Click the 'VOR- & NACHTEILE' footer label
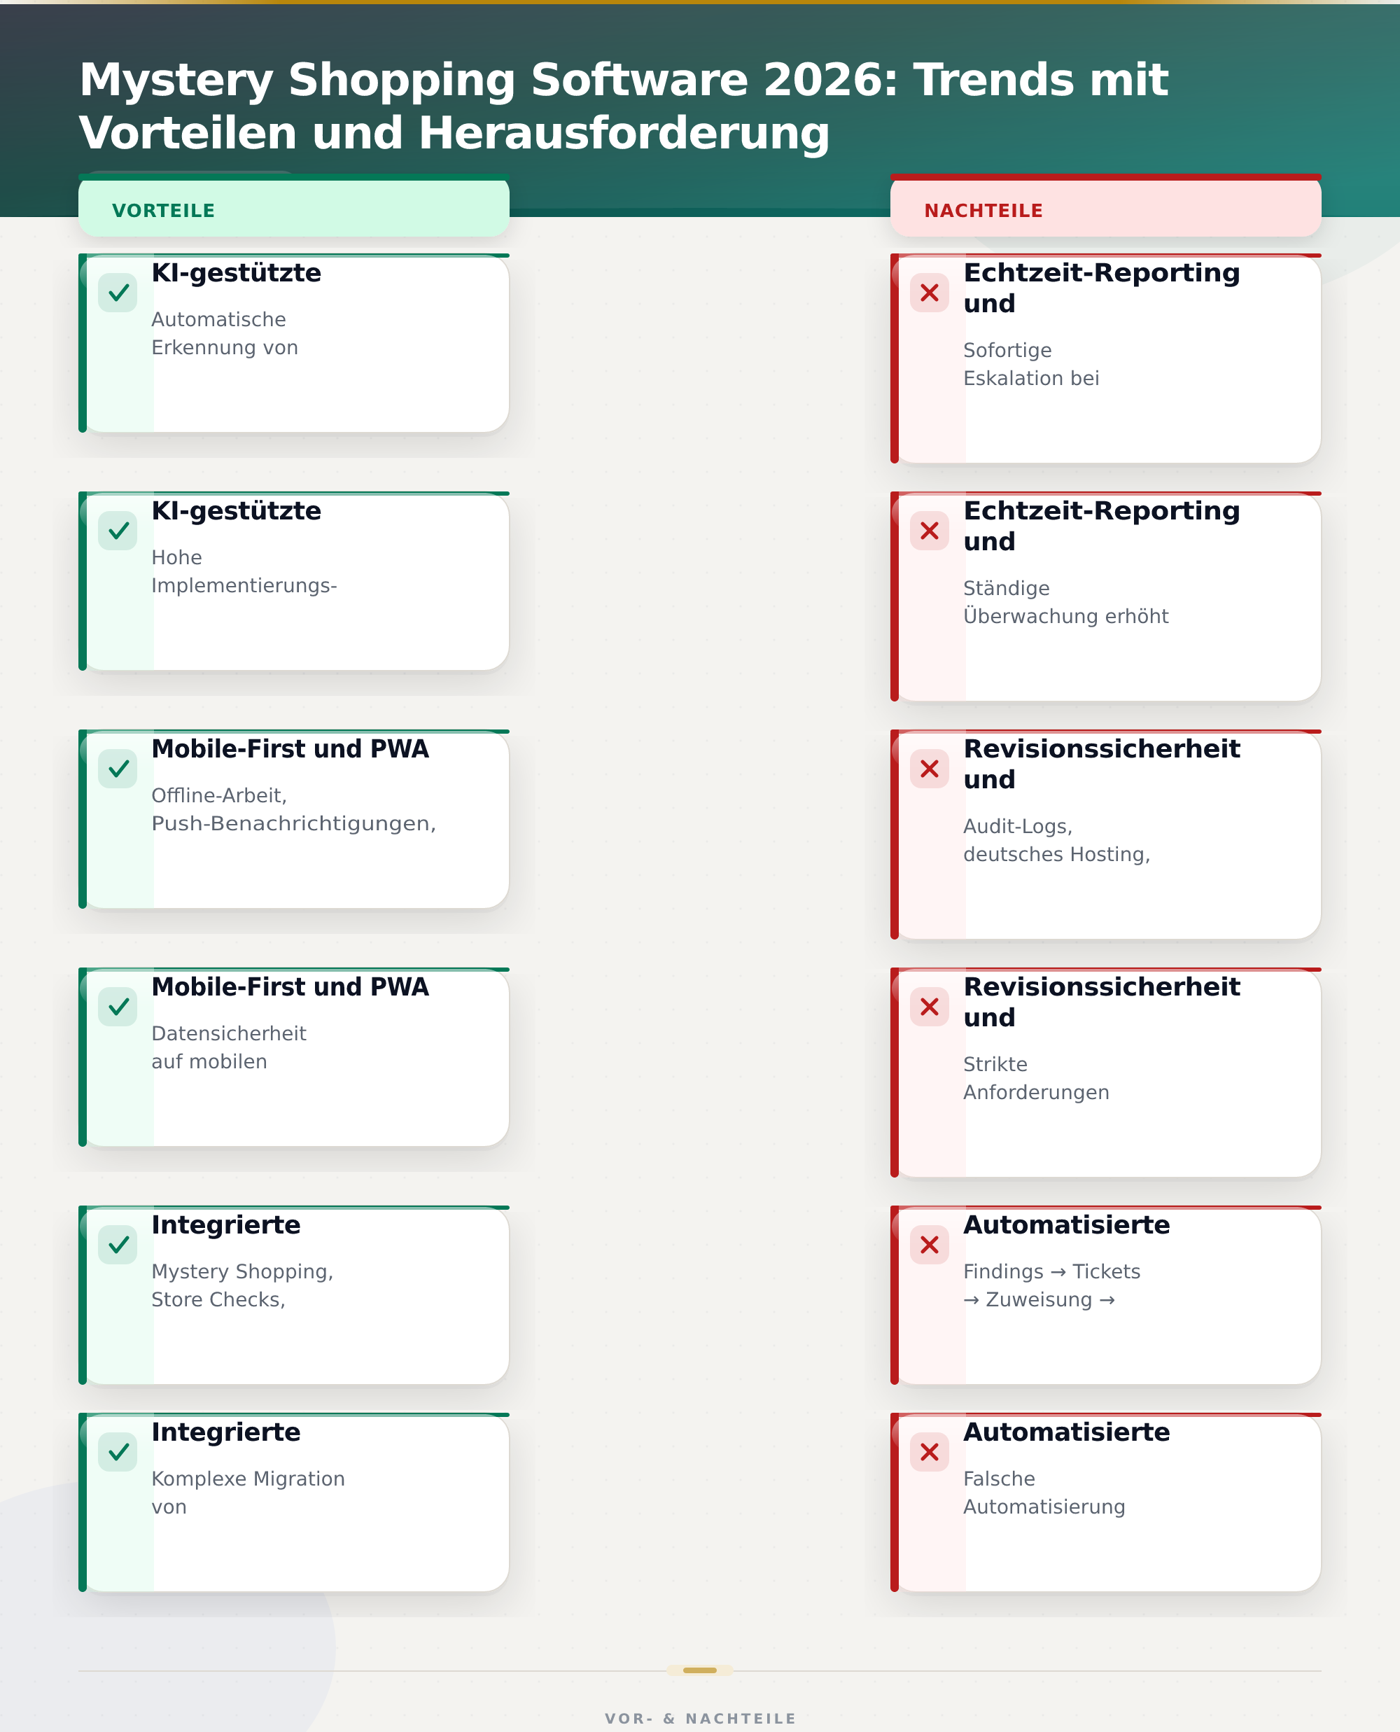This screenshot has width=1400, height=1732. click(700, 1718)
